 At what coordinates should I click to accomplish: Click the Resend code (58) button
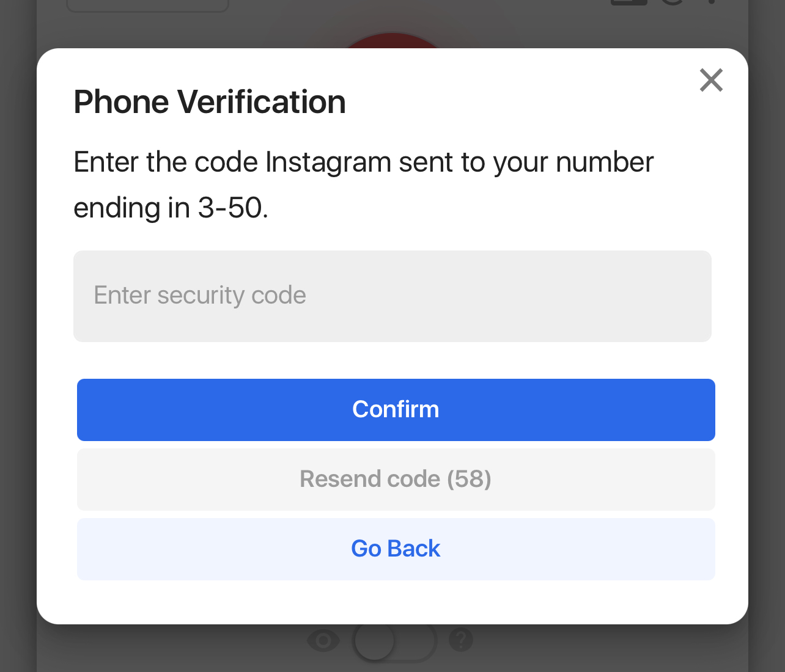396,480
